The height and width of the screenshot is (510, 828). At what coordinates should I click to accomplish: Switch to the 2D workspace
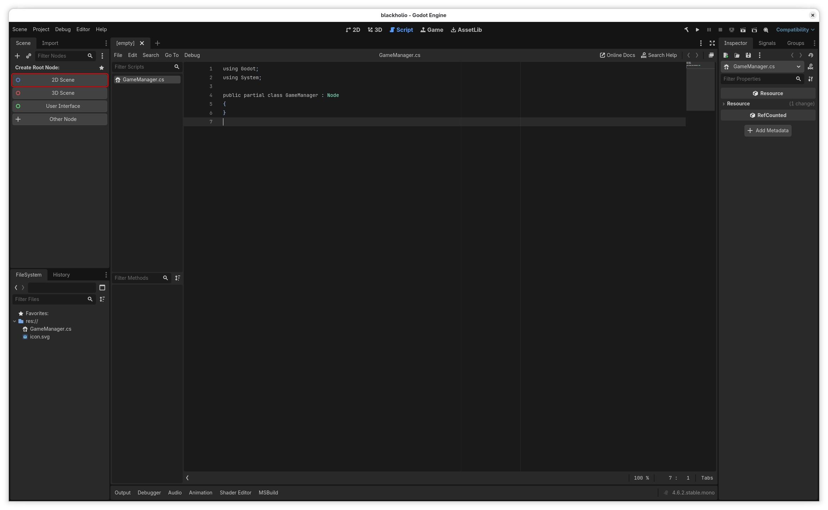click(353, 30)
